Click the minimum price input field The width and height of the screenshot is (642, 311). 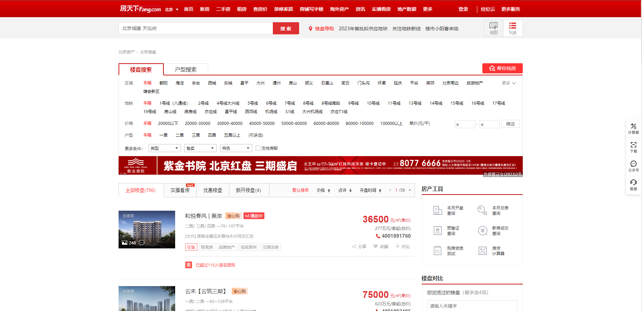tap(465, 124)
